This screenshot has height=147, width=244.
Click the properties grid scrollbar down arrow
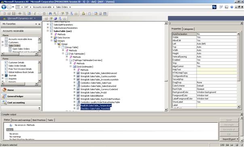239,107
